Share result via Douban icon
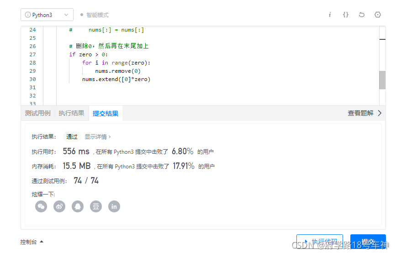The width and height of the screenshot is (396, 254). (x=96, y=206)
